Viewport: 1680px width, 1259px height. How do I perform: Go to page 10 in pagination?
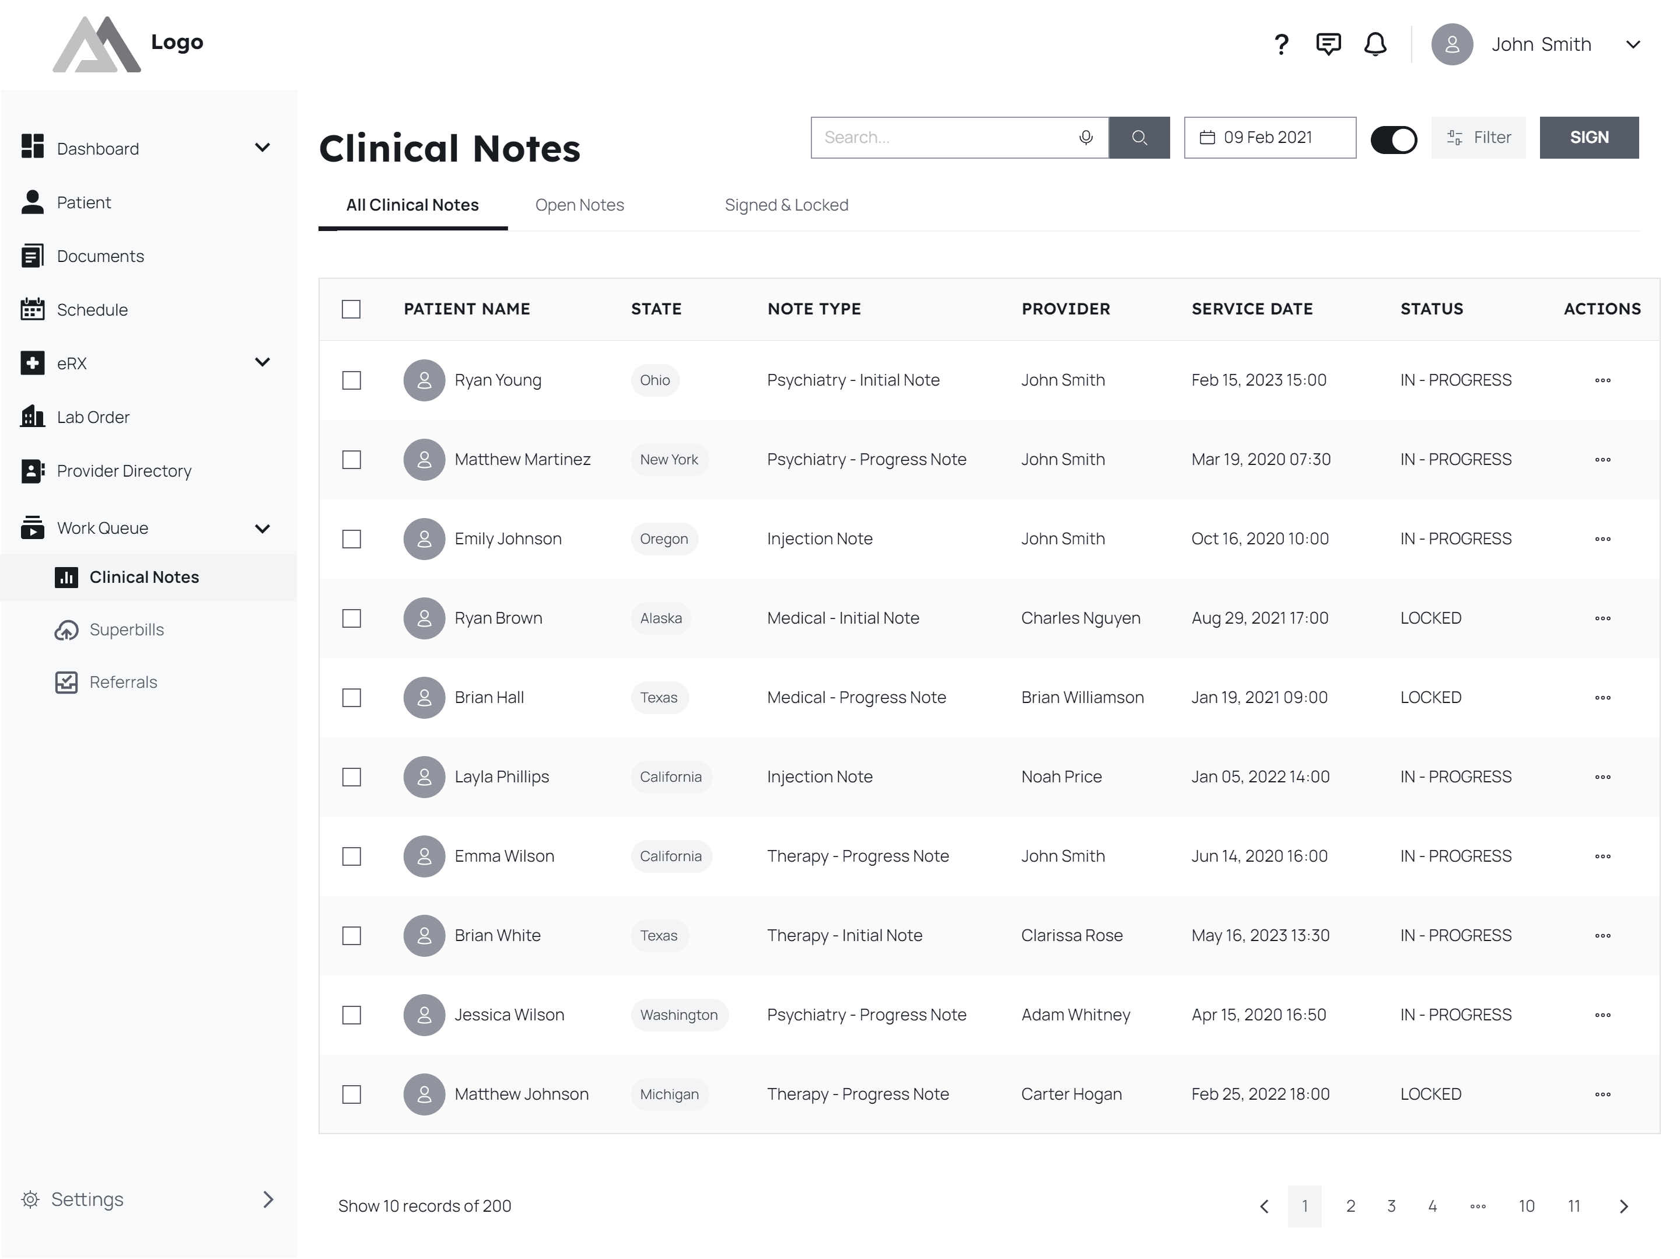1527,1206
